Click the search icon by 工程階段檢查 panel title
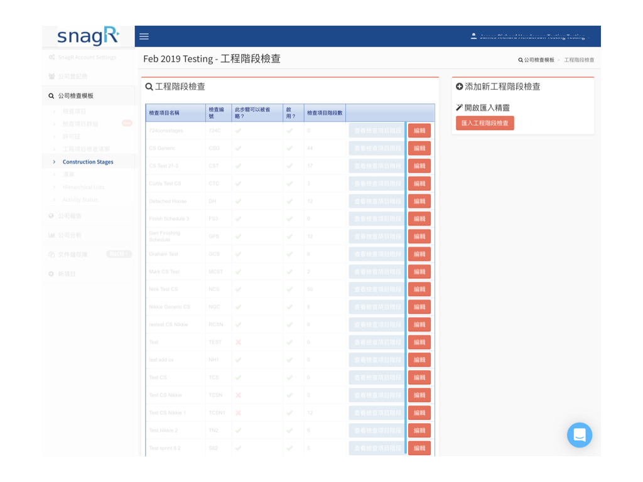This screenshot has width=643, height=482. [x=149, y=87]
